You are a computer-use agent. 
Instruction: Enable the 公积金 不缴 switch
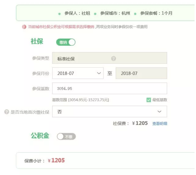pos(66,137)
